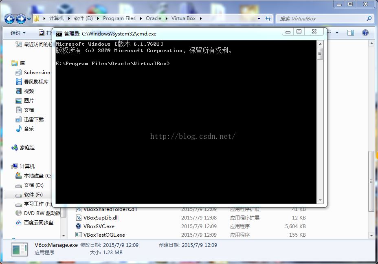Open 学习工作 (F:) drive
This screenshot has height=264, width=378.
coord(34,204)
